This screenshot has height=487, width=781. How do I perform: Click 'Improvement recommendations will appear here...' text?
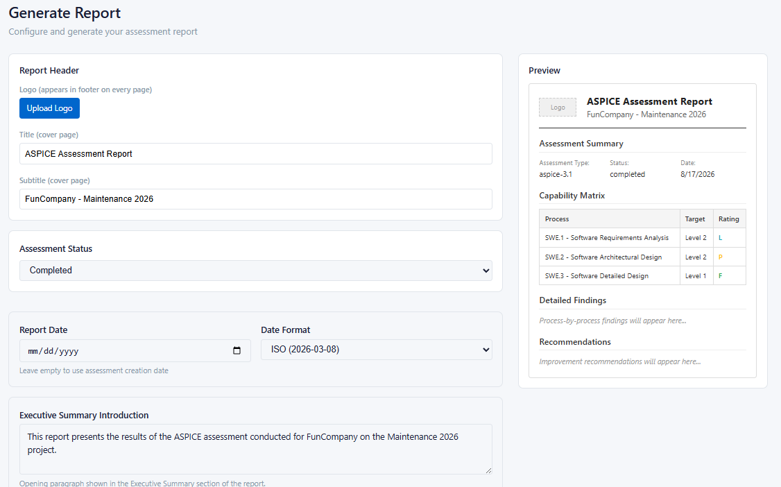coord(619,361)
